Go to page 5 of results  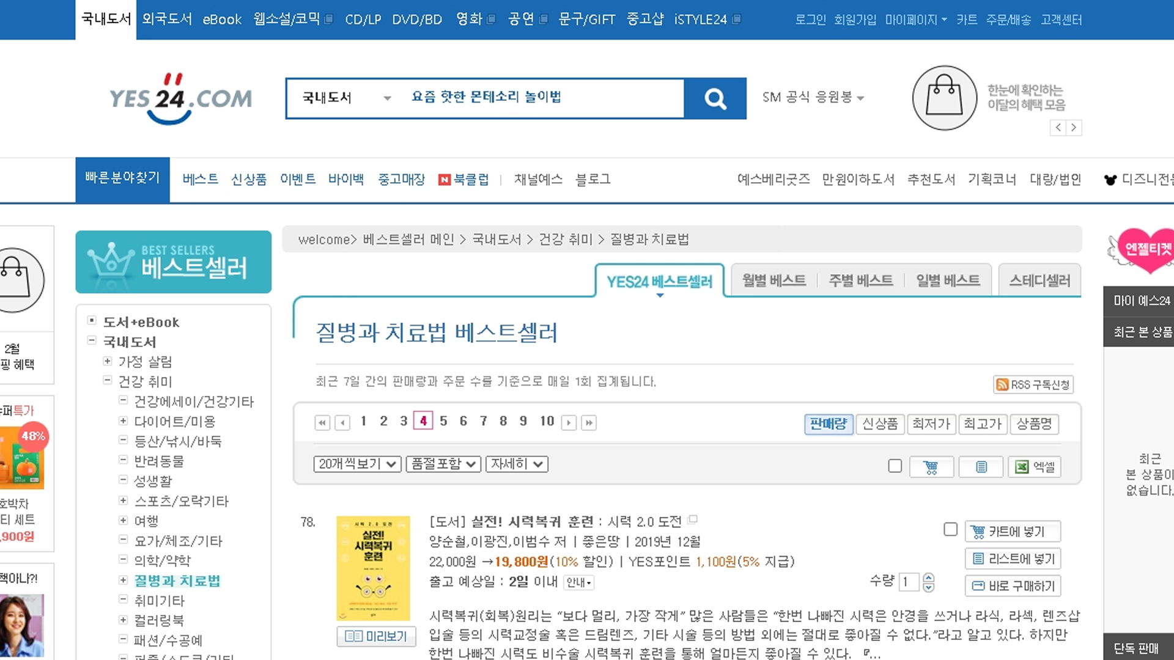pos(443,421)
